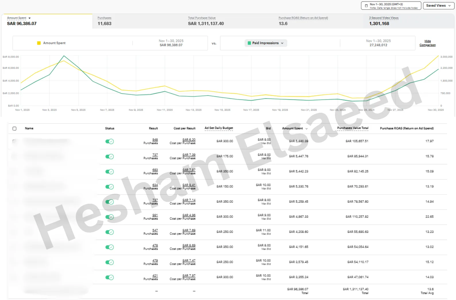
Task: Open the Paid Impressions comparison dropdown
Action: pos(266,43)
